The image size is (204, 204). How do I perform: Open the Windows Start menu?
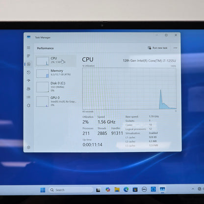pos(43,190)
